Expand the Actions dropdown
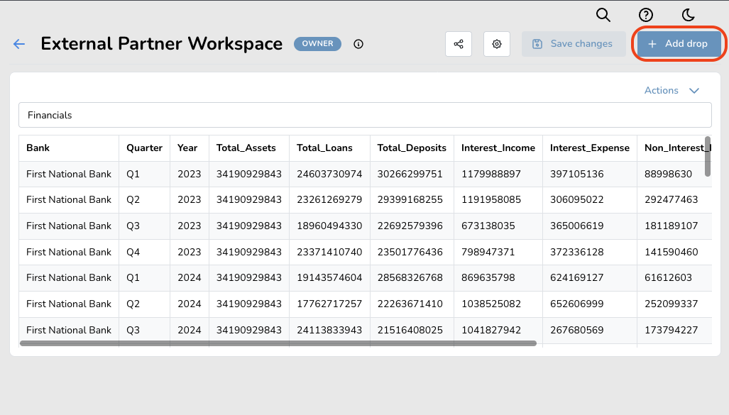Screen dimensions: 729x415 tap(672, 90)
